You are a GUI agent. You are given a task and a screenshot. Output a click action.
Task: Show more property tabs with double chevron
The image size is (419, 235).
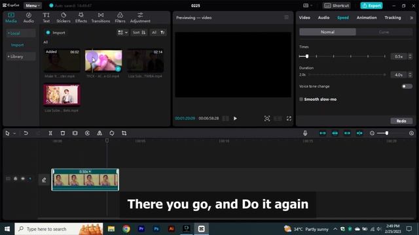[x=411, y=18]
